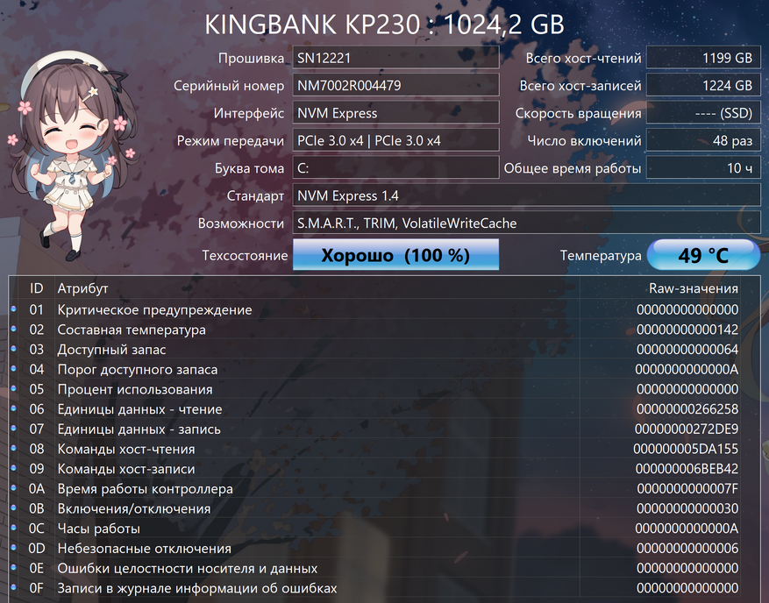The image size is (769, 603).
Task: Click the status dot of Критическое предупреждение
Action: [14, 309]
